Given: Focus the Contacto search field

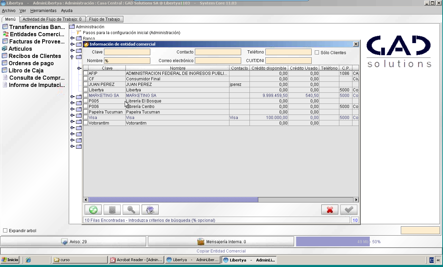Looking at the screenshot, I should 218,52.
